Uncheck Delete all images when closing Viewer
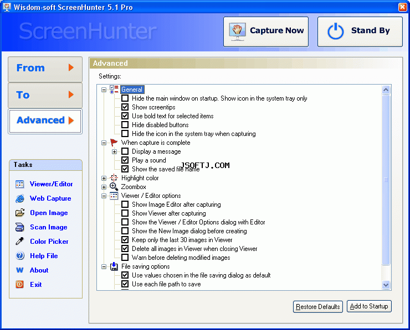 pos(125,249)
